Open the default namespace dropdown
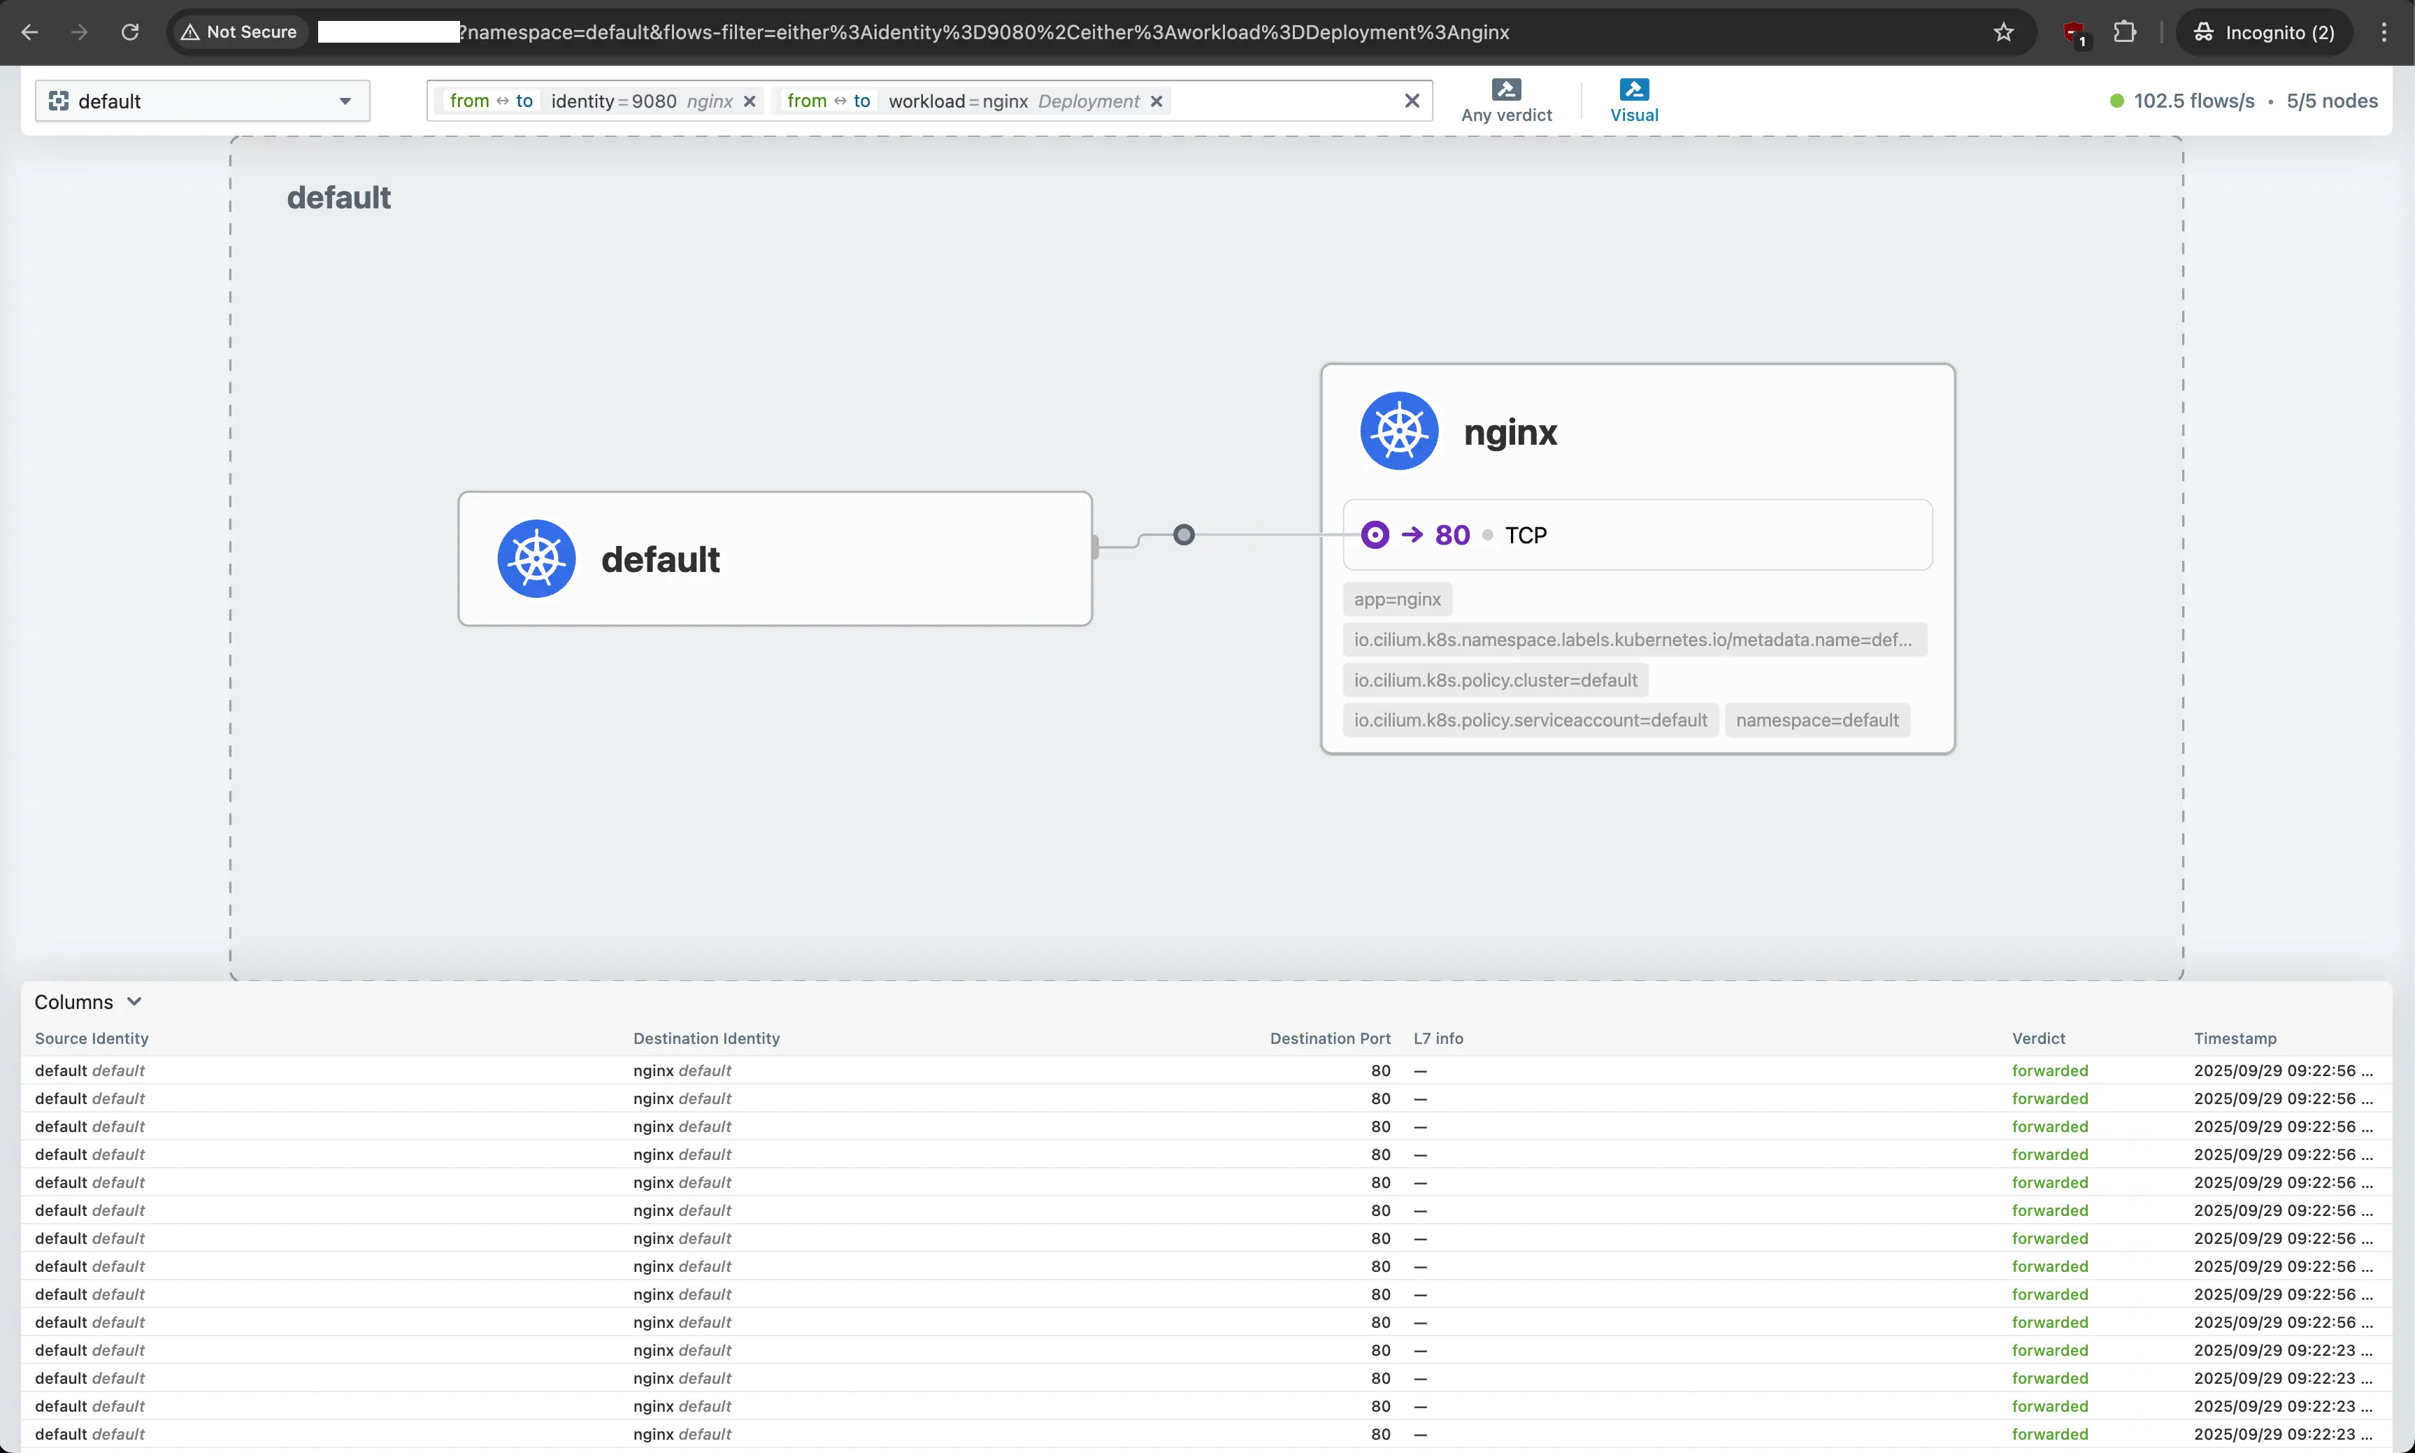Screen dimensions: 2415x1453 (201, 101)
